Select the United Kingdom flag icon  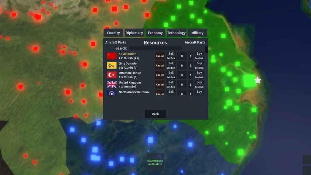pos(111,84)
